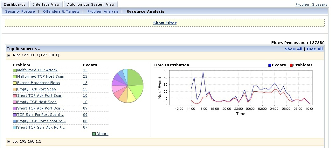Open Malformed TCP Host Scan problem link
332x148 pixels.
click(x=41, y=76)
